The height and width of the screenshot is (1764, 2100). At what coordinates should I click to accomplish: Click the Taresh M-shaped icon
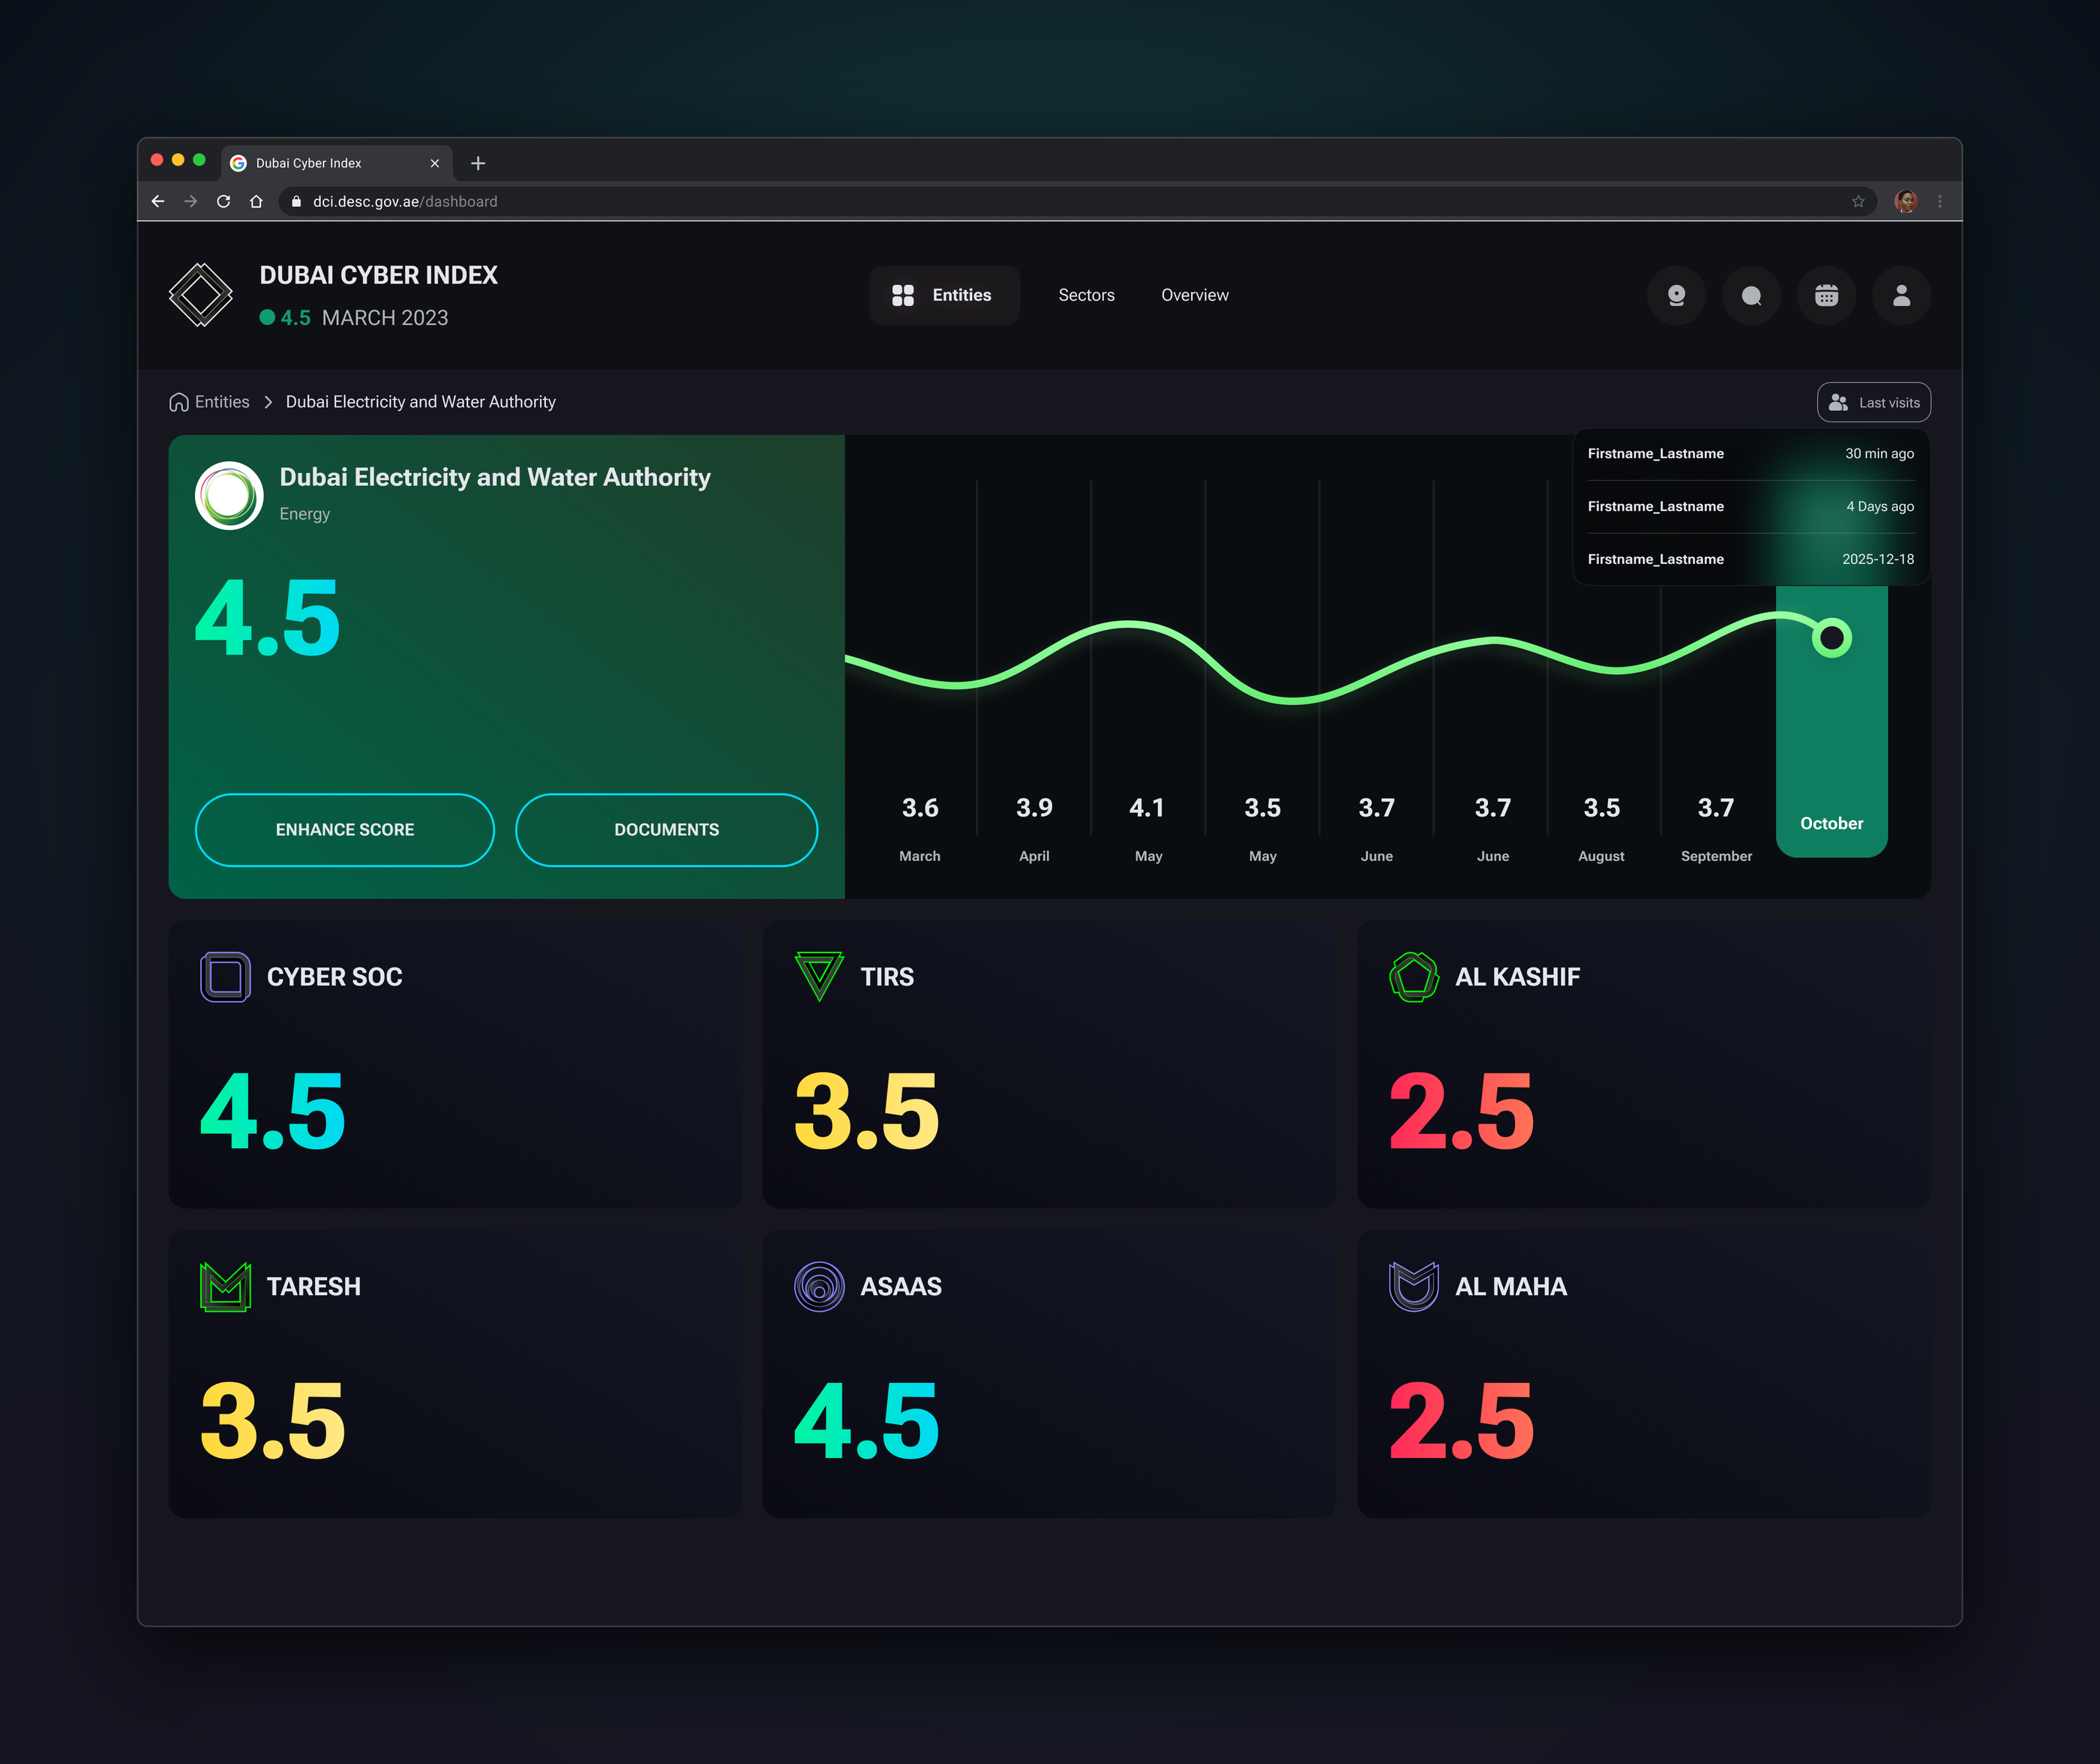pyautogui.click(x=225, y=1287)
